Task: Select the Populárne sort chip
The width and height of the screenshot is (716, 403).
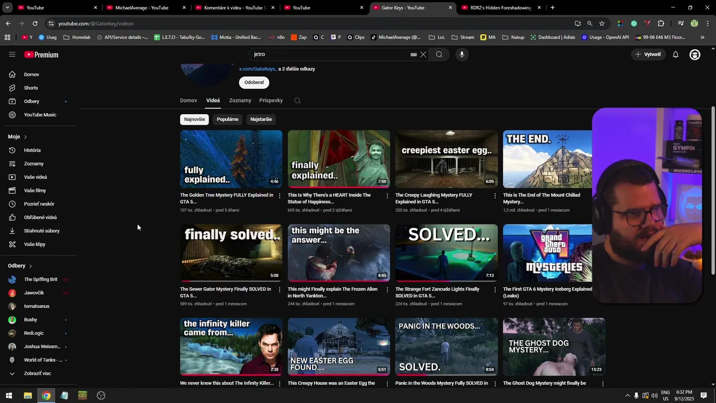Action: pyautogui.click(x=228, y=119)
